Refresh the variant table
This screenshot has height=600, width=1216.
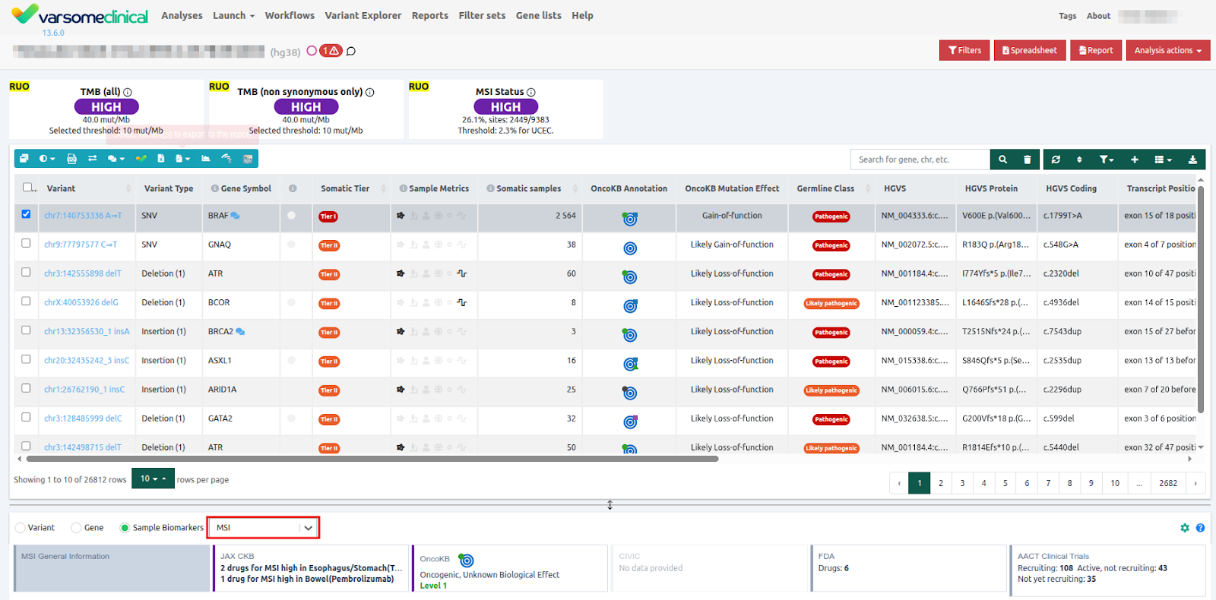click(x=1056, y=159)
